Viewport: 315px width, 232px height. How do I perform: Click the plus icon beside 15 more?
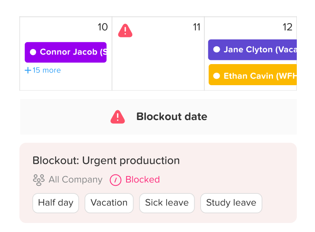[x=28, y=70]
